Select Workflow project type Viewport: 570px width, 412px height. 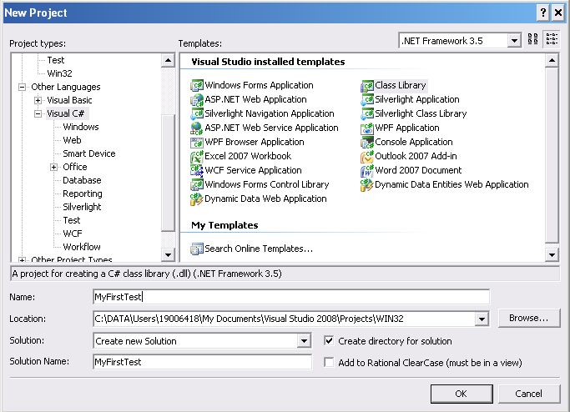click(x=82, y=247)
